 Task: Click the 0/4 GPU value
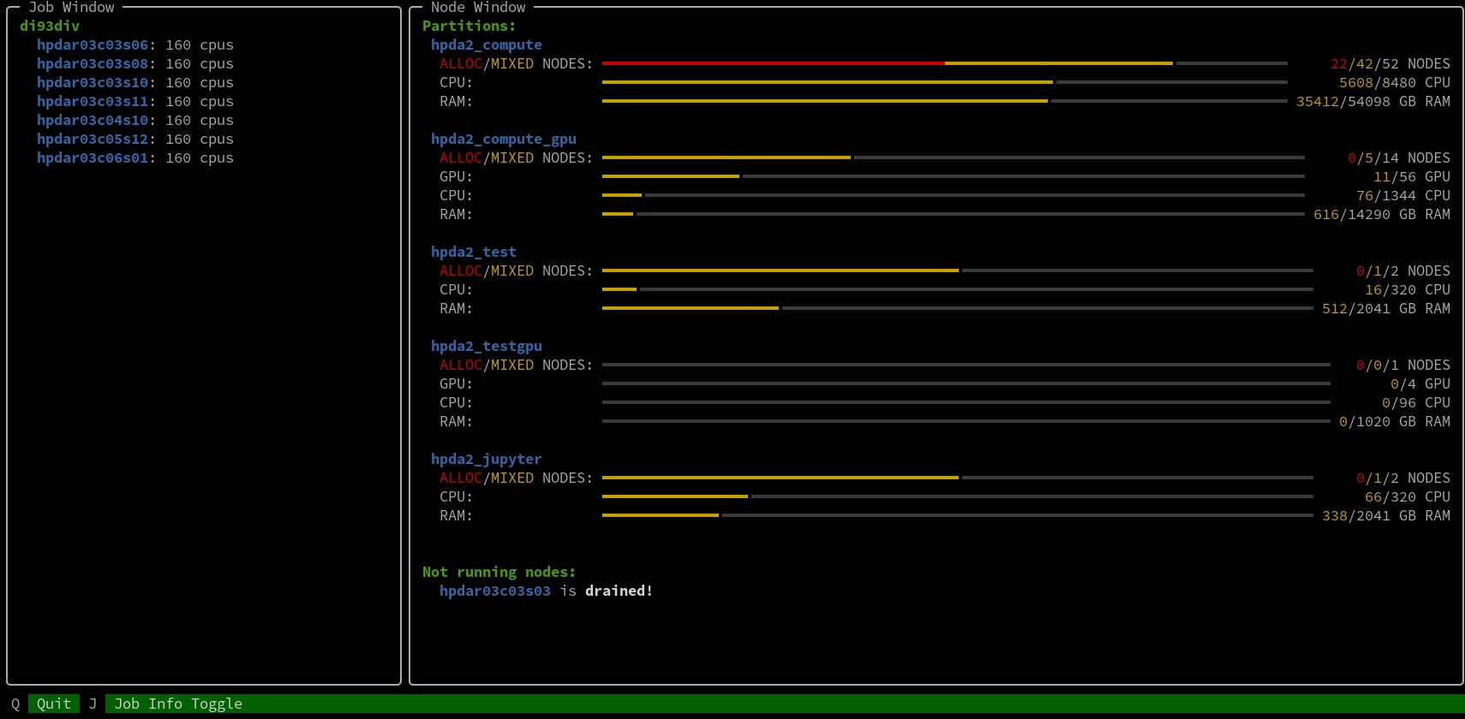tap(1420, 383)
